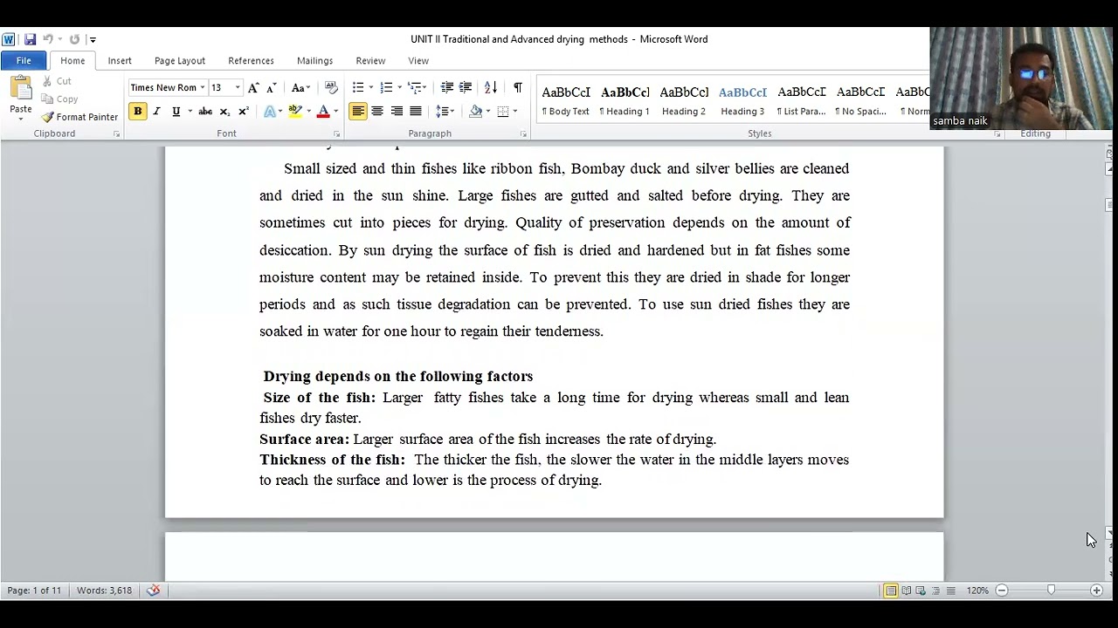Click the Save icon in Quick Access Toolbar
The width and height of the screenshot is (1118, 628).
pos(30,39)
